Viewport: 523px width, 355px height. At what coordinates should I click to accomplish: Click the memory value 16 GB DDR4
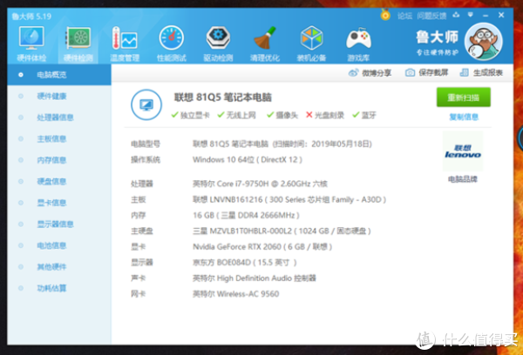pos(246,216)
